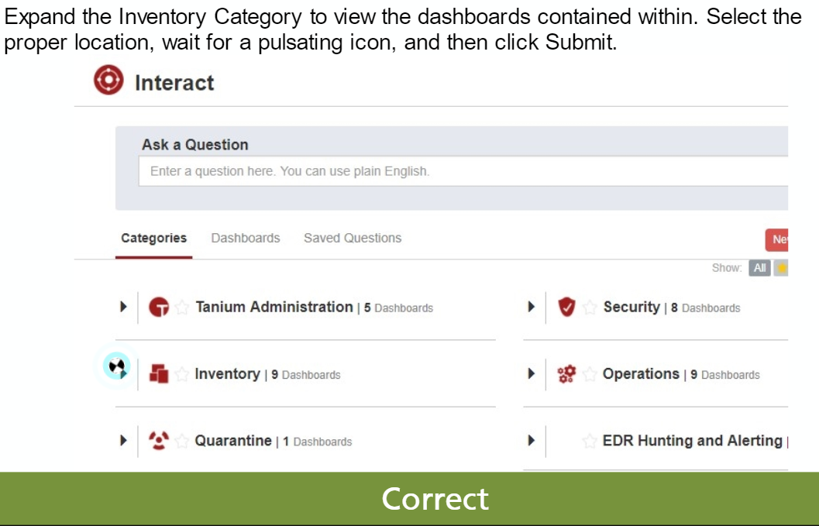Toggle the Operations favorite star

click(x=590, y=375)
